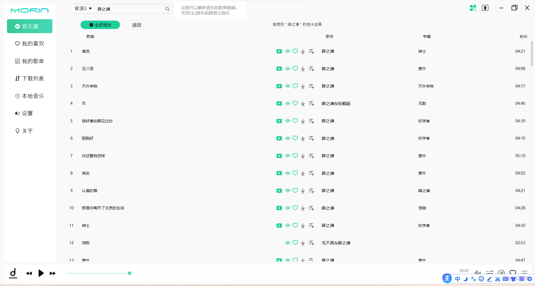Image resolution: width=535 pixels, height=286 pixels.
Task: Add 刚刚好 to the play queue
Action: click(311, 138)
